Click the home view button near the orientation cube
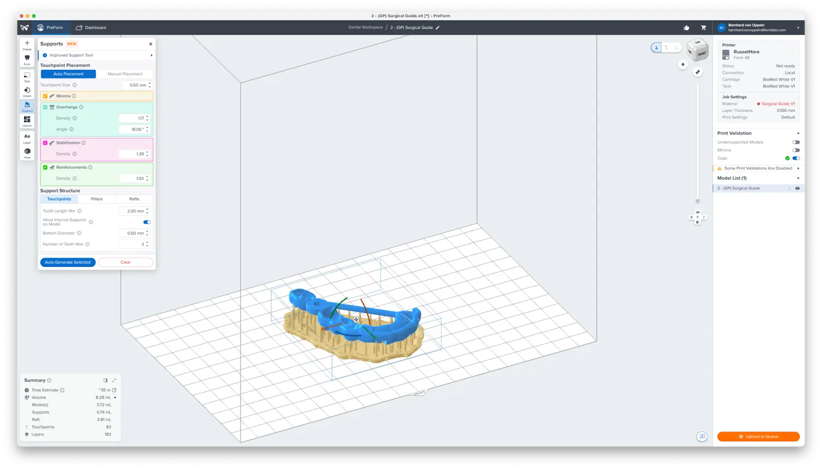 pyautogui.click(x=683, y=65)
